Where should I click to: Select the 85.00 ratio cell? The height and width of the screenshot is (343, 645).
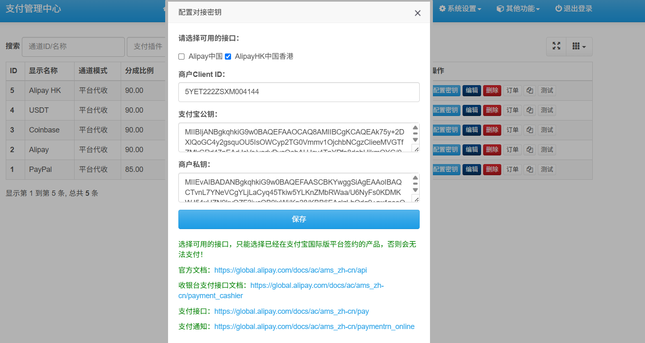point(143,169)
